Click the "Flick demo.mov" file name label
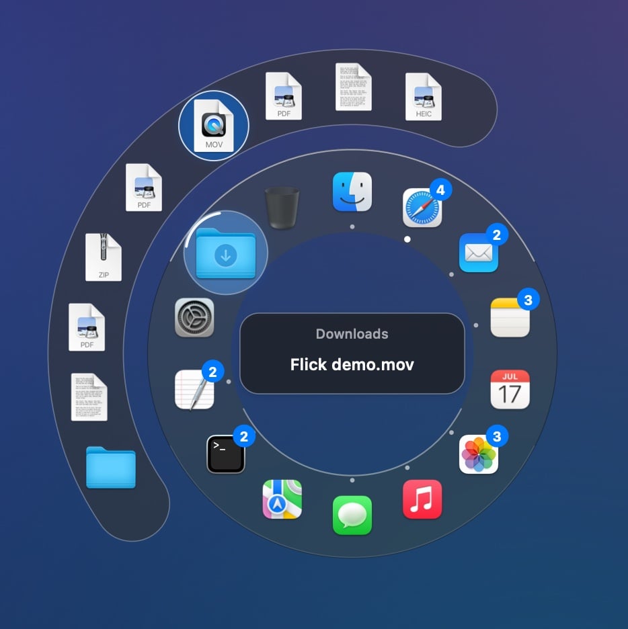The width and height of the screenshot is (628, 629). point(352,365)
